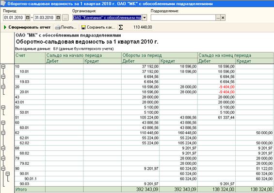Click the Подразделение input field
This screenshot has height=193, width=274.
183,18
